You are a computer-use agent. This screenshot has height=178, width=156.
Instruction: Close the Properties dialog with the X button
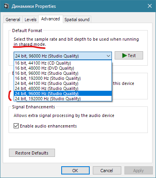(x=150, y=6)
